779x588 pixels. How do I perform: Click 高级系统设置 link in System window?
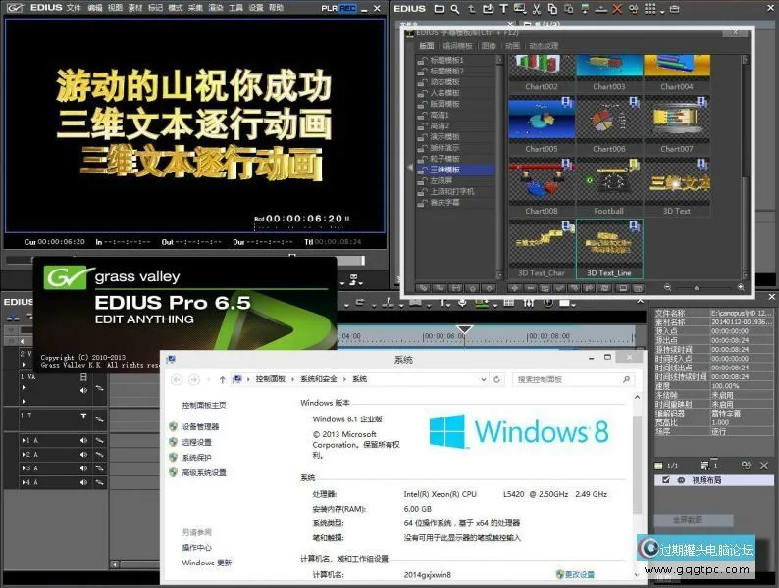[x=204, y=473]
